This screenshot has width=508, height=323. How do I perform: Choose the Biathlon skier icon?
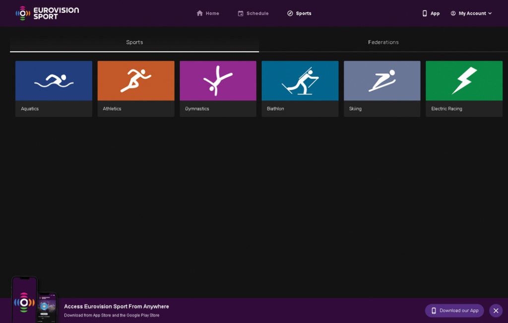pyautogui.click(x=300, y=81)
